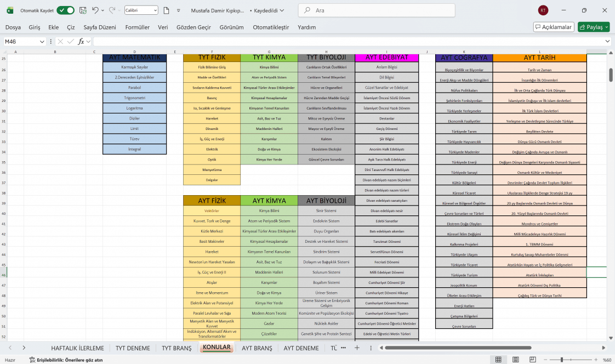Screen dimensions: 615x364
Task: Click the New document icon
Action: 166,10
